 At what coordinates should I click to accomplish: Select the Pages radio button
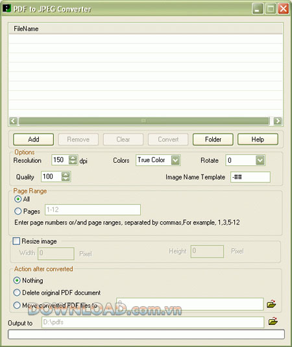[x=18, y=211]
